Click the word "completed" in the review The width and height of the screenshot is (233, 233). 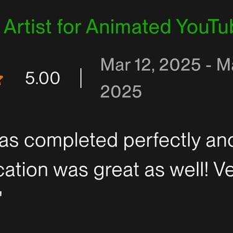coord(71,142)
